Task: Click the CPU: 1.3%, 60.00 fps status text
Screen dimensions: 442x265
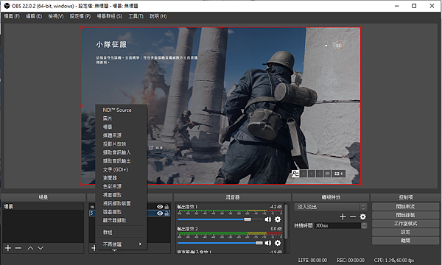Action: [x=394, y=260]
